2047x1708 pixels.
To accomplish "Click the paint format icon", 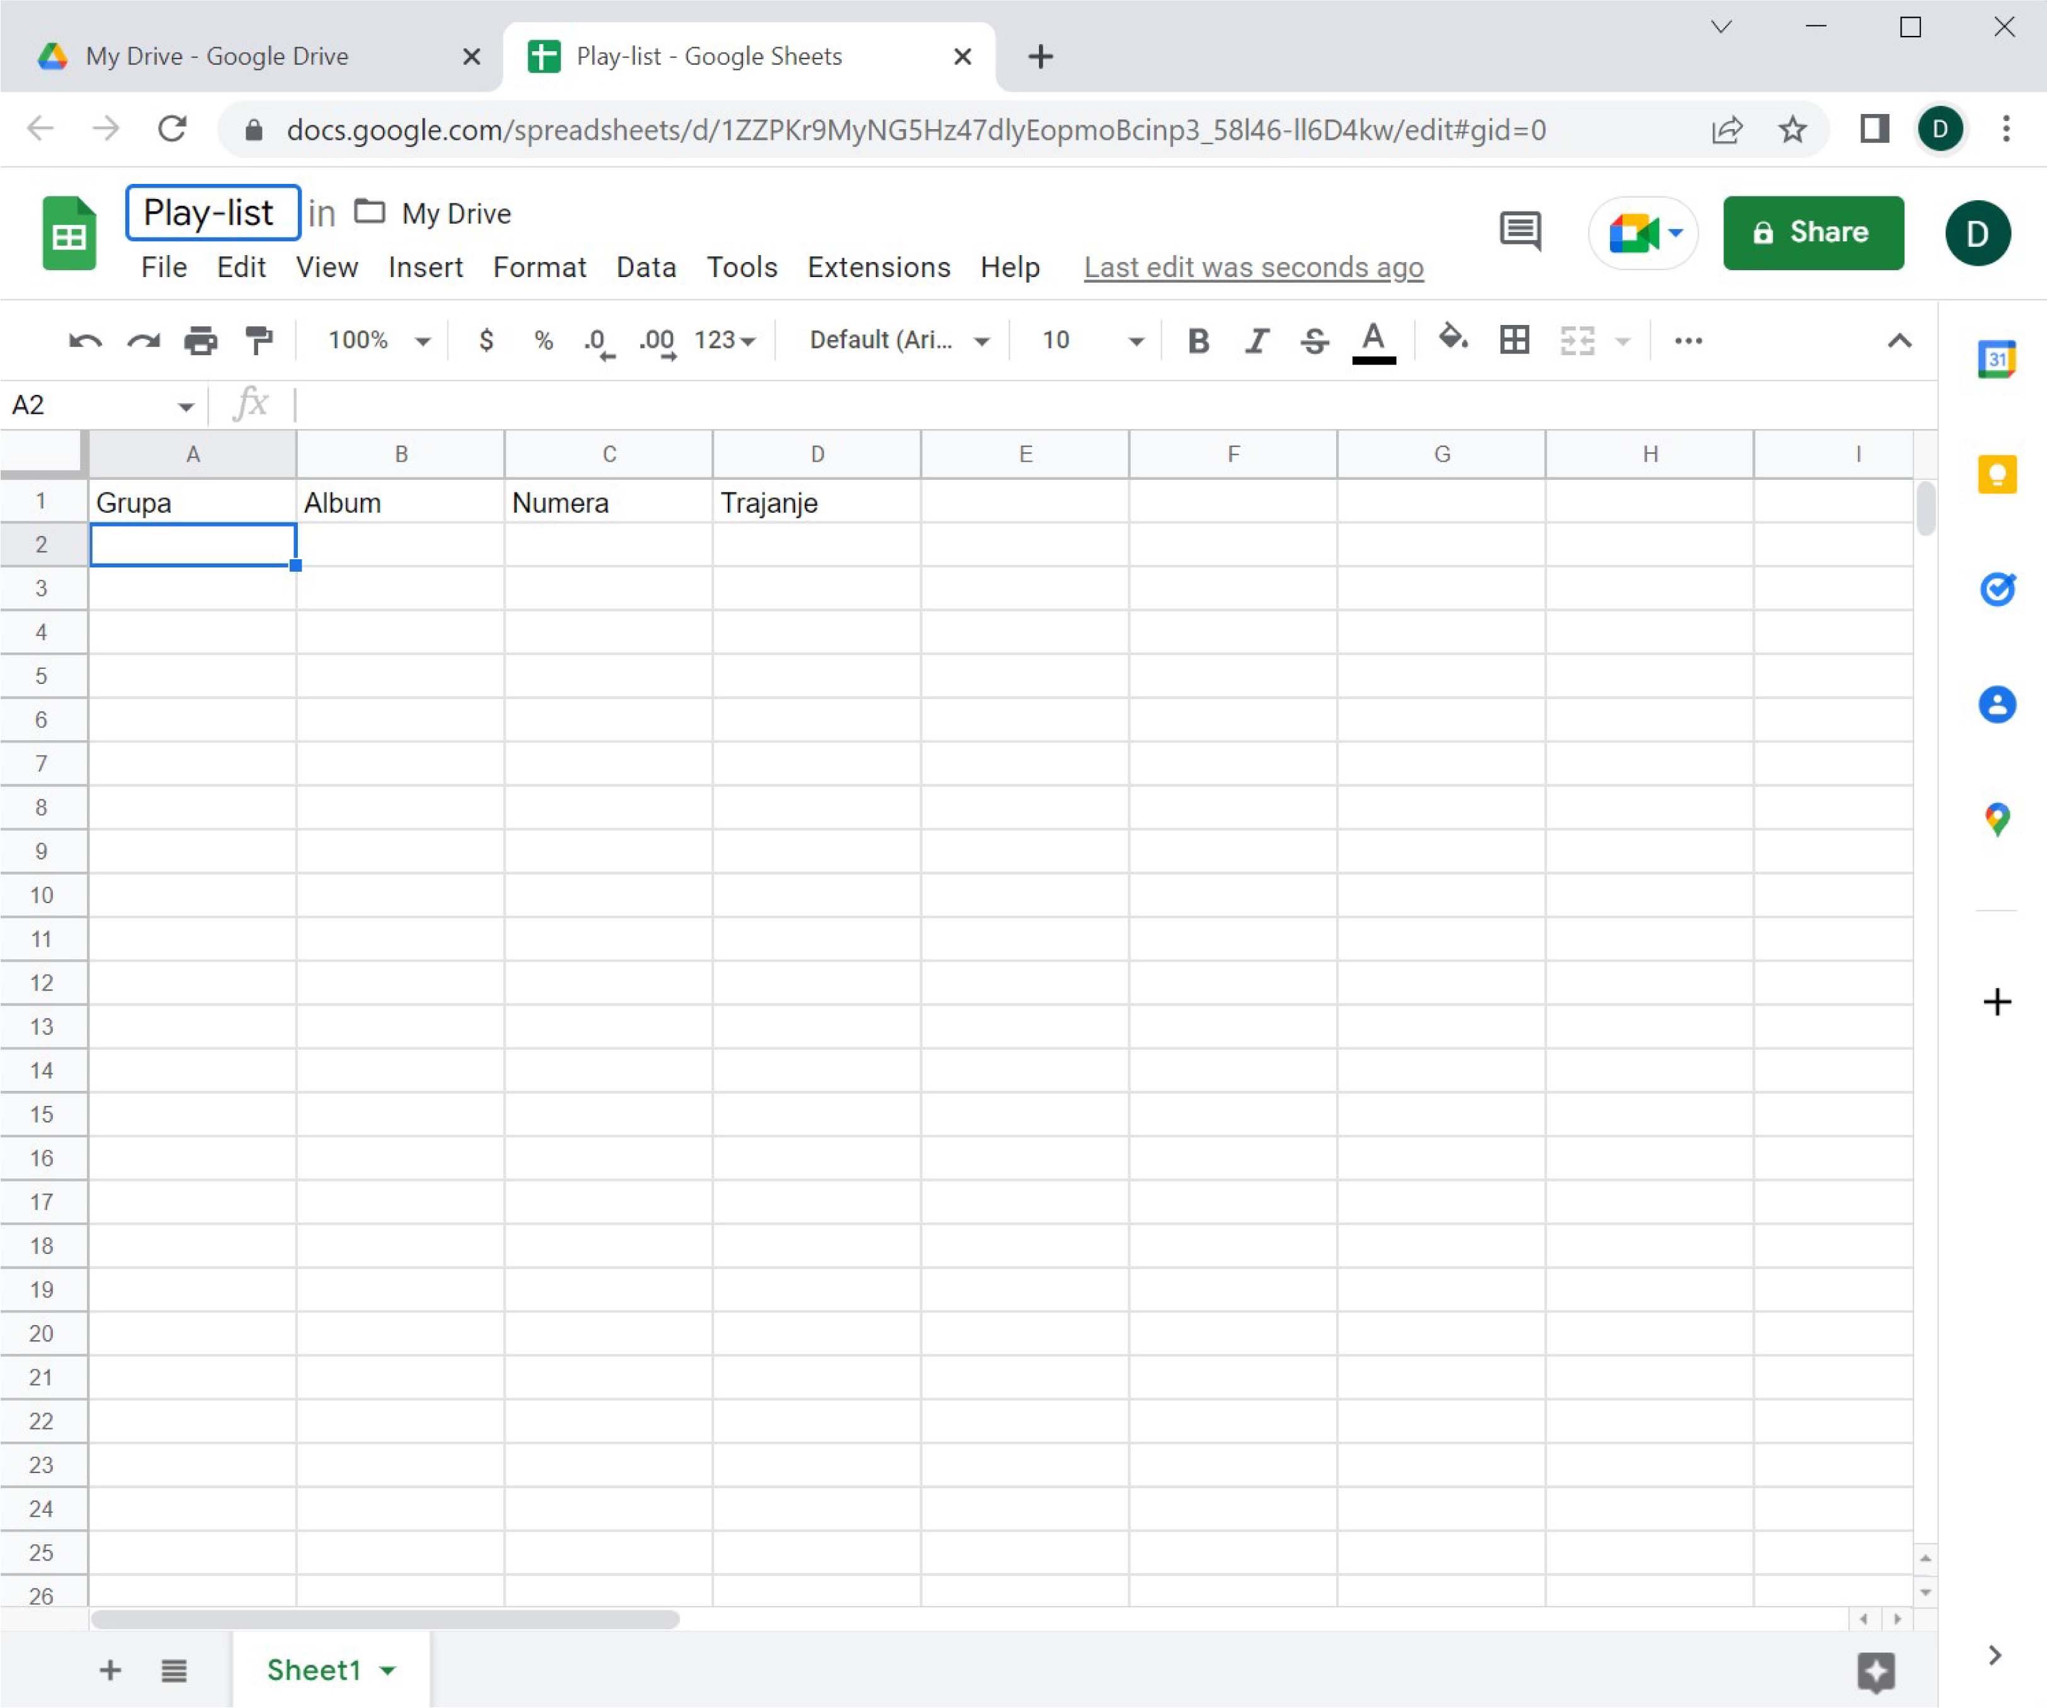I will click(x=259, y=340).
